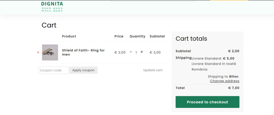Open the Dignita logo homepage
The image size is (274, 115).
tap(52, 7)
